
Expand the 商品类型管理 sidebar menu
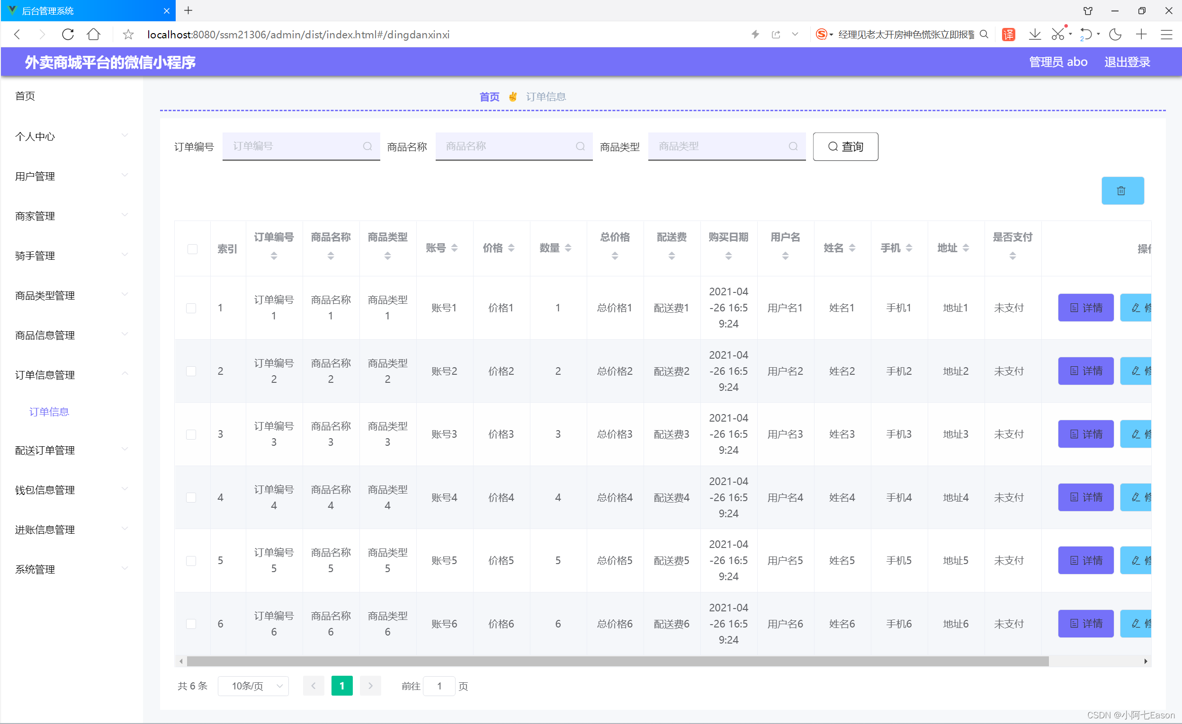click(72, 295)
